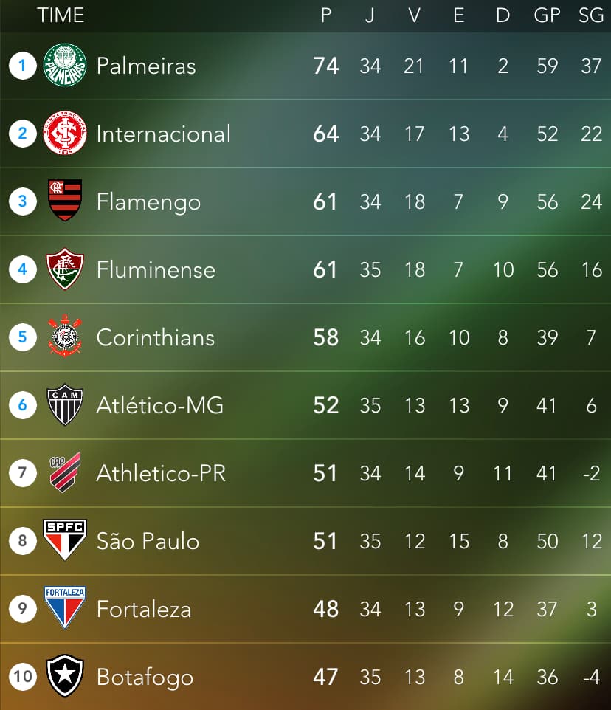Click the position 1 rank badge
The image size is (611, 710).
tap(23, 66)
